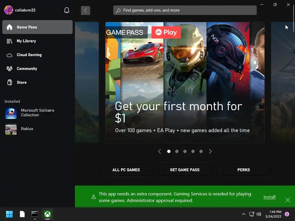Open the Windows Start menu
This screenshot has height=221, width=295.
(9, 214)
